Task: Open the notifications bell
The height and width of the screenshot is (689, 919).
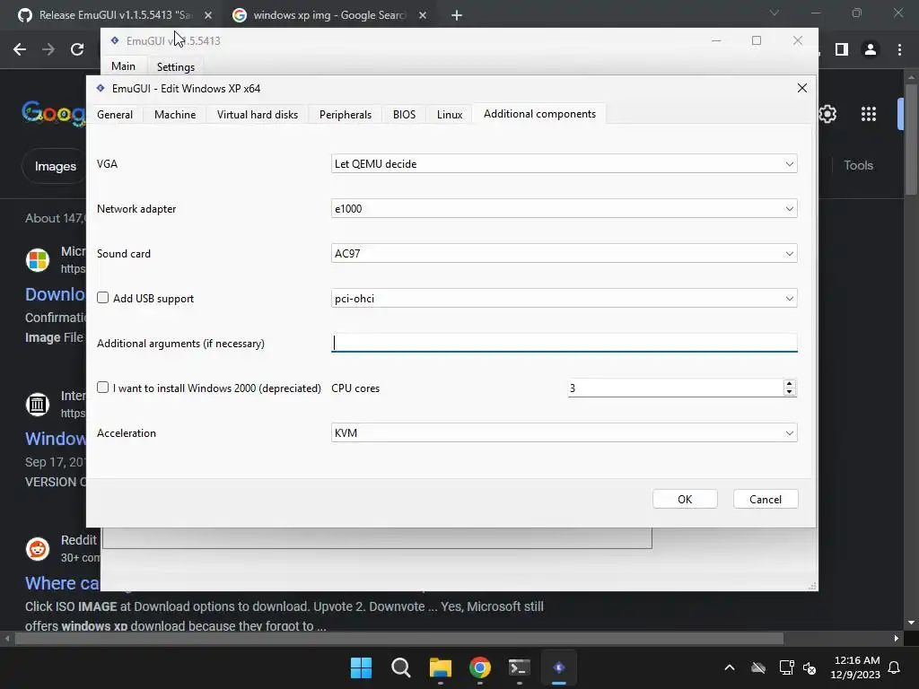Action: tap(895, 667)
